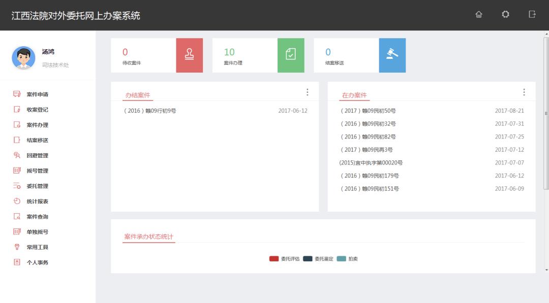The width and height of the screenshot is (549, 303).
Task: Open case （2016）赣09行初9号
Action: click(x=150, y=111)
